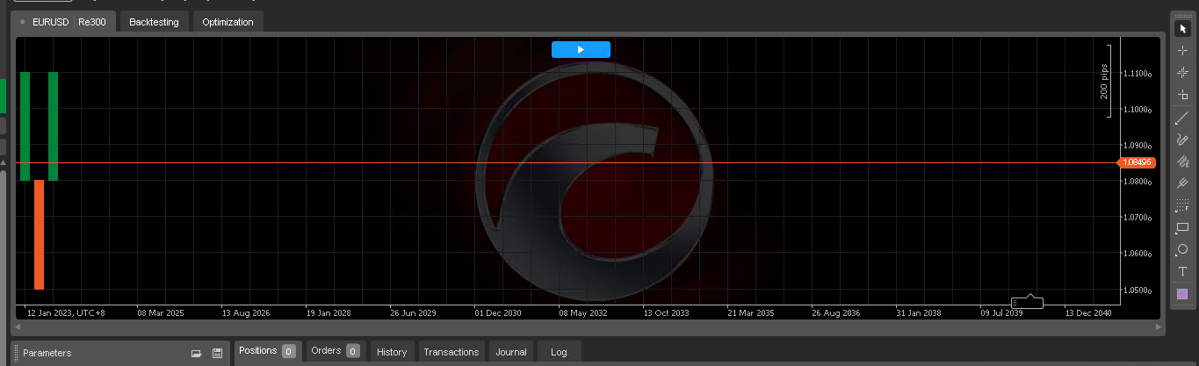Open the Backtesting tab
Image resolution: width=1199 pixels, height=366 pixels.
pos(154,22)
